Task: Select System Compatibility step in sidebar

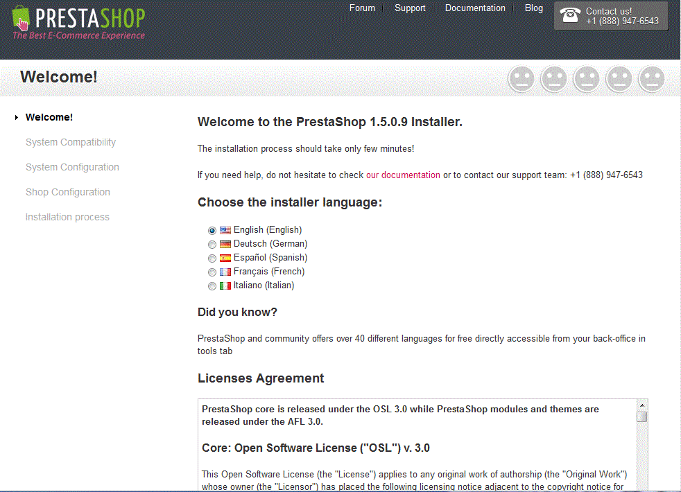Action: 71,142
